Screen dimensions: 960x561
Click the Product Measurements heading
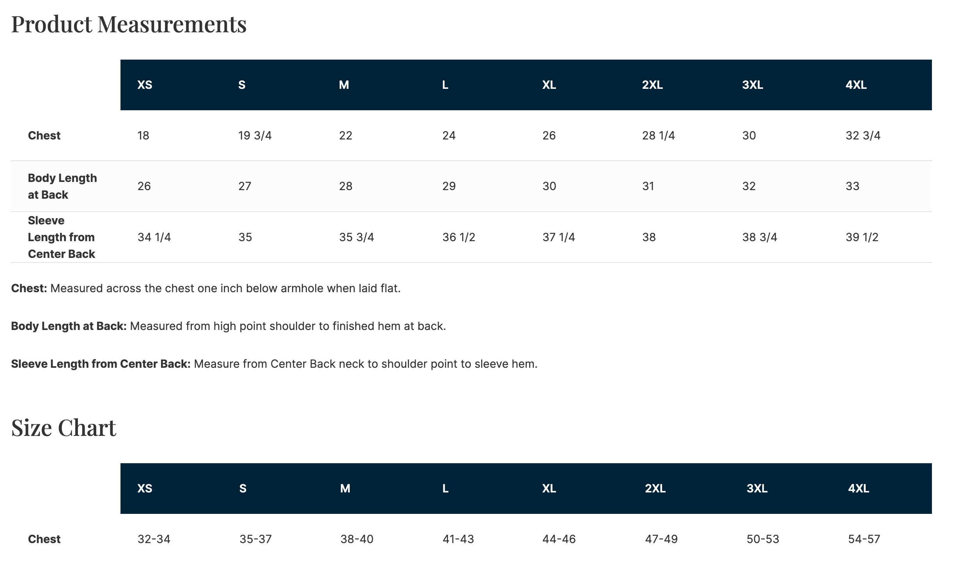coord(129,24)
